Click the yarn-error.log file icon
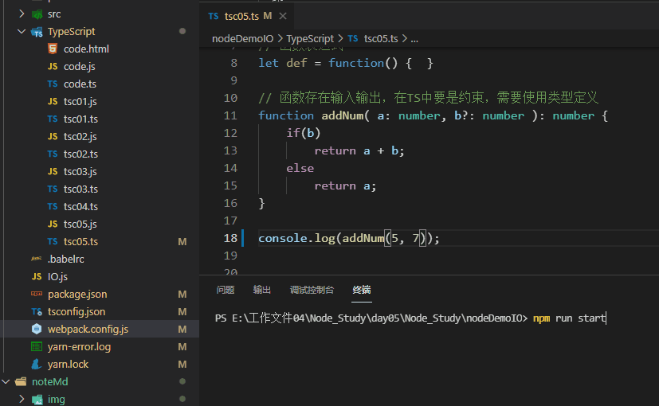 pyautogui.click(x=37, y=347)
